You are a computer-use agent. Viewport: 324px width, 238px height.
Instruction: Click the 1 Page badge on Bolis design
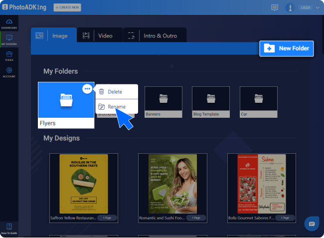pos(285,218)
